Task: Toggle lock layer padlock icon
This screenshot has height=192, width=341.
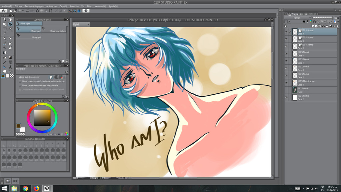Action: pyautogui.click(x=314, y=22)
